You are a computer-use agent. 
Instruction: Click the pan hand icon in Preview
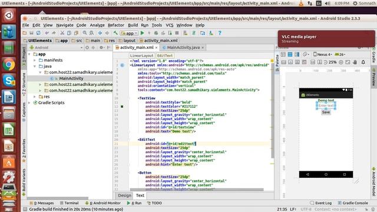[x=355, y=62]
